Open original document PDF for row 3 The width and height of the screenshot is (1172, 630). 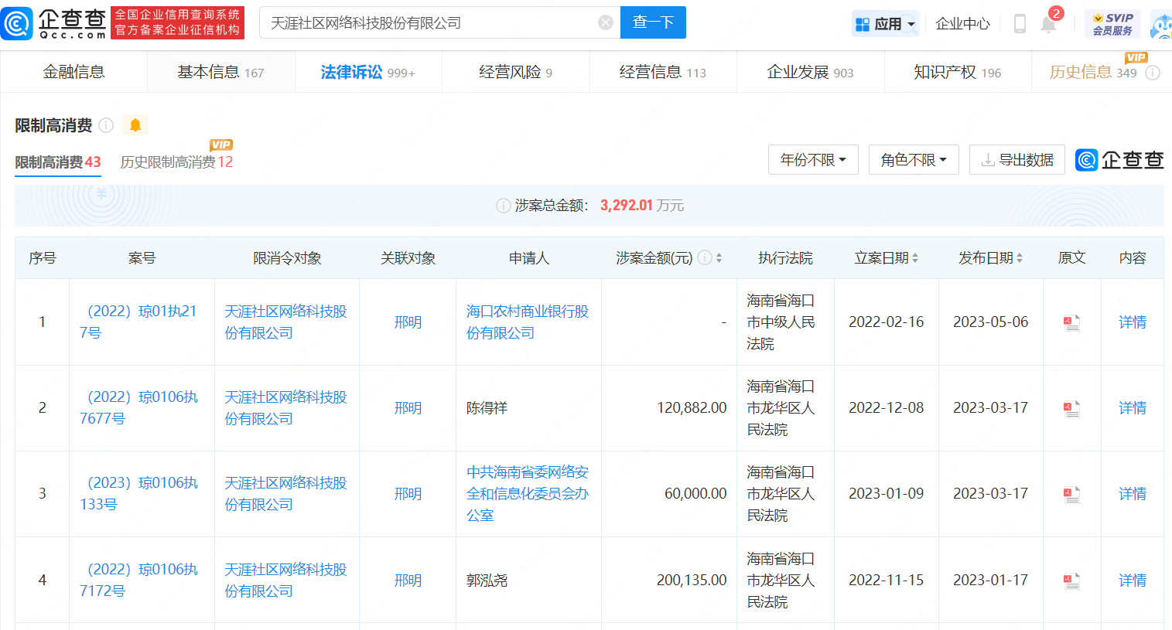coord(1071,494)
